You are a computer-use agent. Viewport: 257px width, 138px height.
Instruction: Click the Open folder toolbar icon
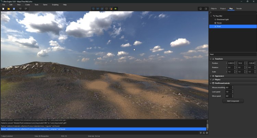[9, 9]
